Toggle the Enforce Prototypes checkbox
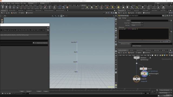This screenshot has height=97, width=173. pyautogui.click(x=132, y=46)
